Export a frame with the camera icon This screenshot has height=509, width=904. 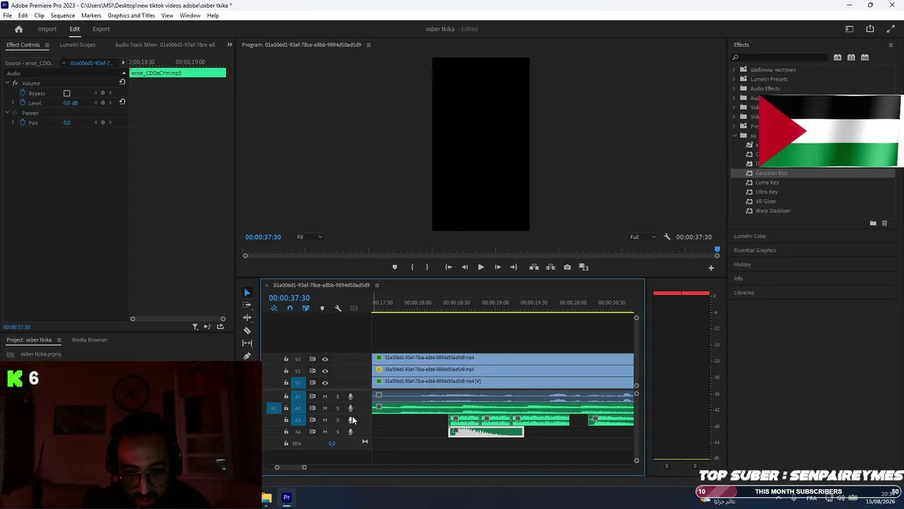567,267
